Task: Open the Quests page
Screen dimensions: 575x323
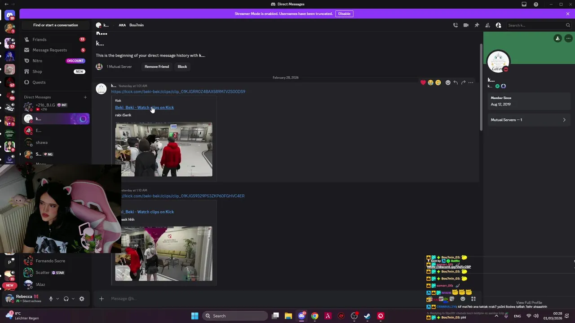Action: point(55,82)
